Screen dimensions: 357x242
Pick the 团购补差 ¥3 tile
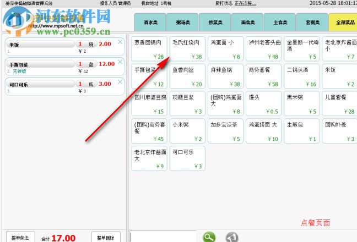pos(340,131)
